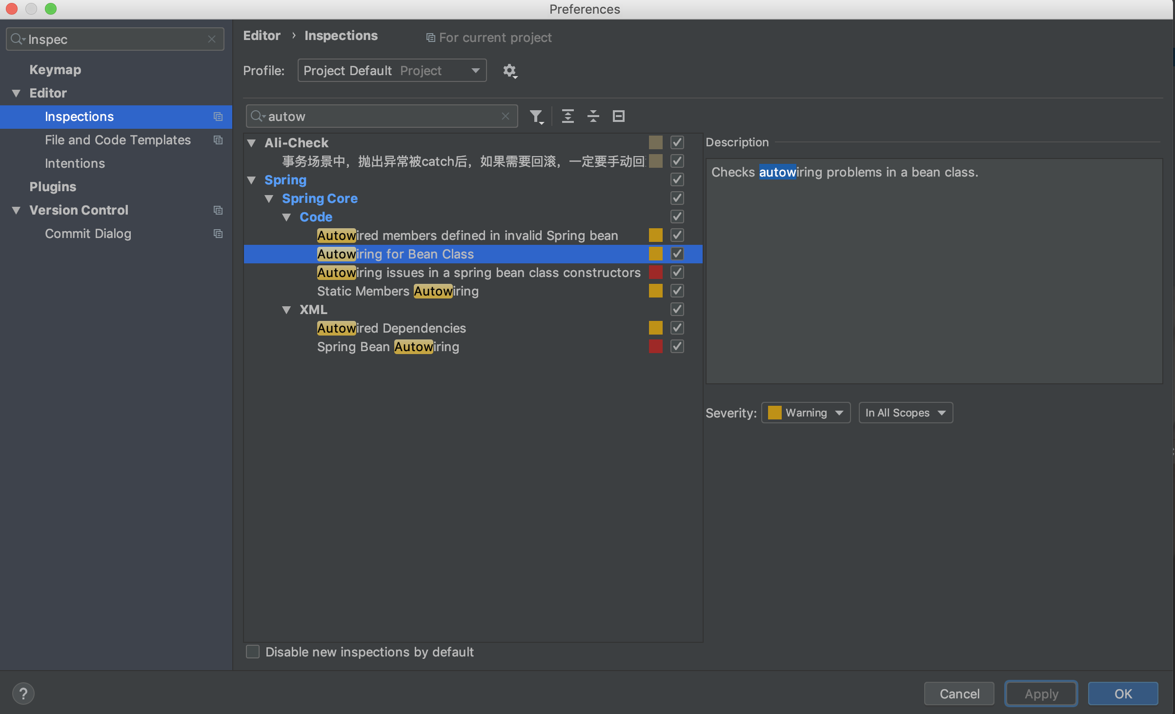The height and width of the screenshot is (714, 1175).
Task: Click red swatch for Autowiring issues in constructors
Action: [655, 272]
